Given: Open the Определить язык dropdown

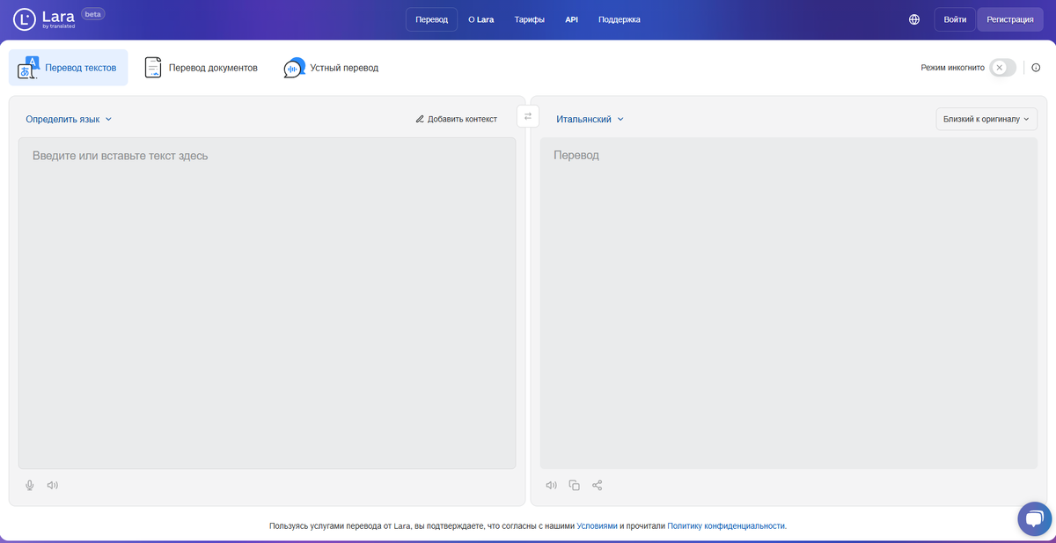Looking at the screenshot, I should point(69,118).
